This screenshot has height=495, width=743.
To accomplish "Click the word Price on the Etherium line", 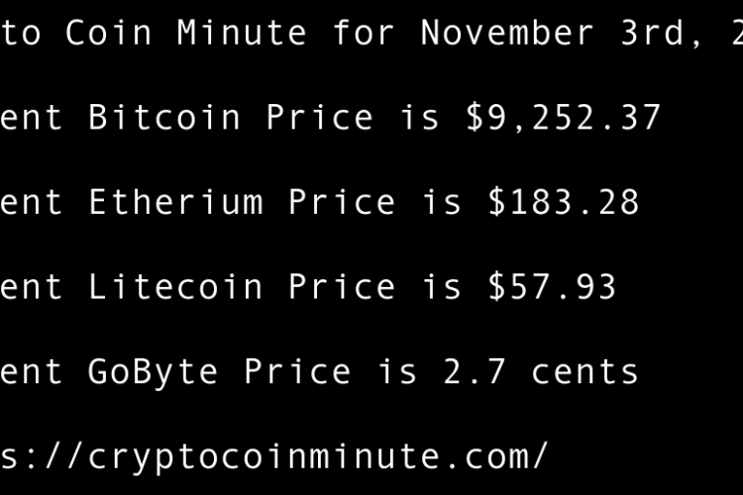I will coord(342,203).
